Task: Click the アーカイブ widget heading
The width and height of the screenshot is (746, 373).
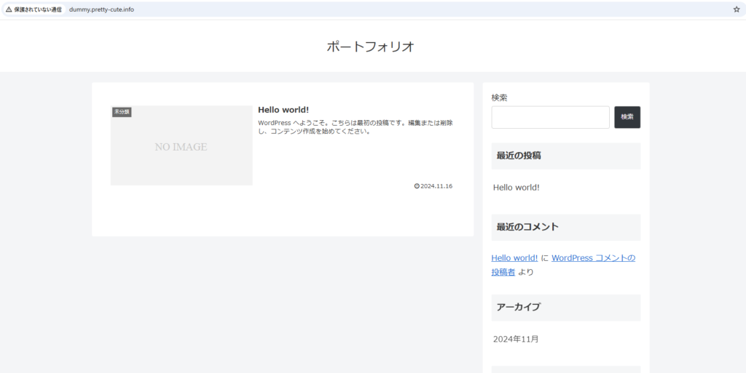Action: coord(519,307)
